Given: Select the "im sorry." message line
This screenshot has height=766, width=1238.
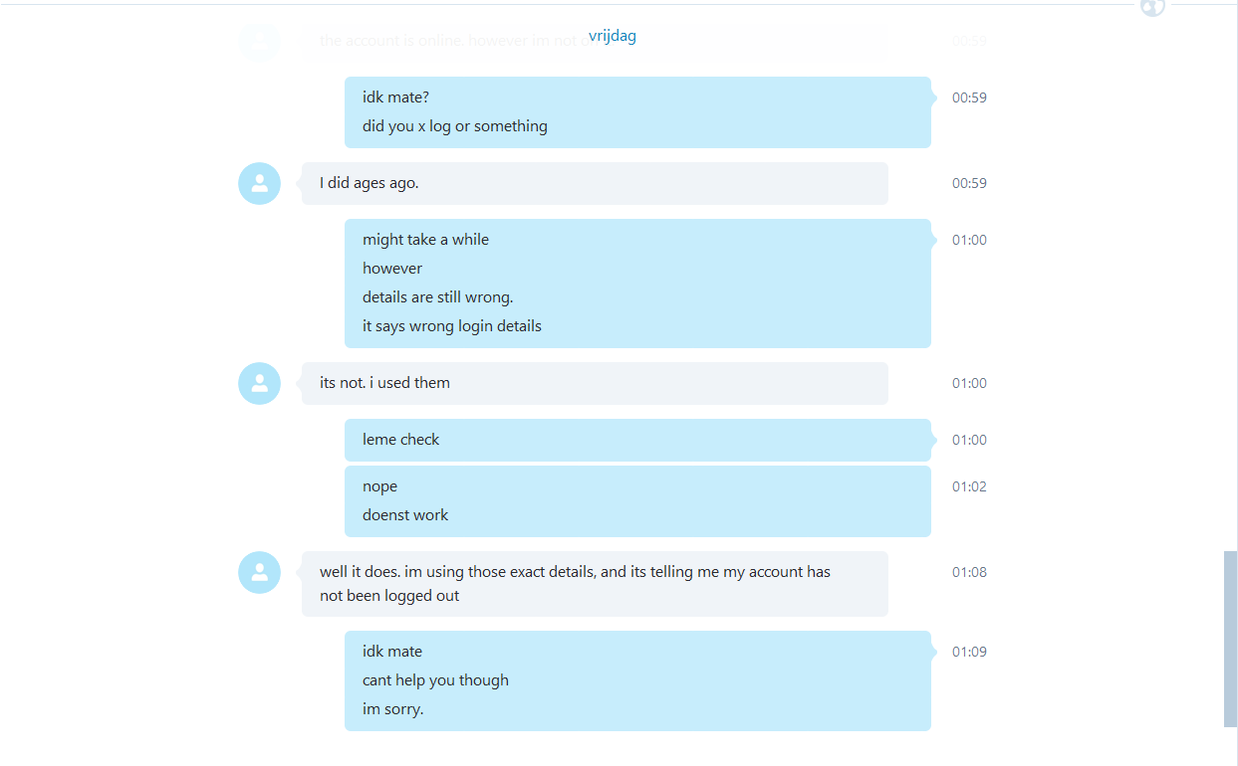Looking at the screenshot, I should 392,709.
